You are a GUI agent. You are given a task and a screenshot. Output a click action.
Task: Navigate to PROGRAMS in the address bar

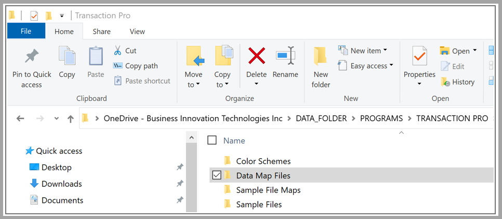[381, 119]
